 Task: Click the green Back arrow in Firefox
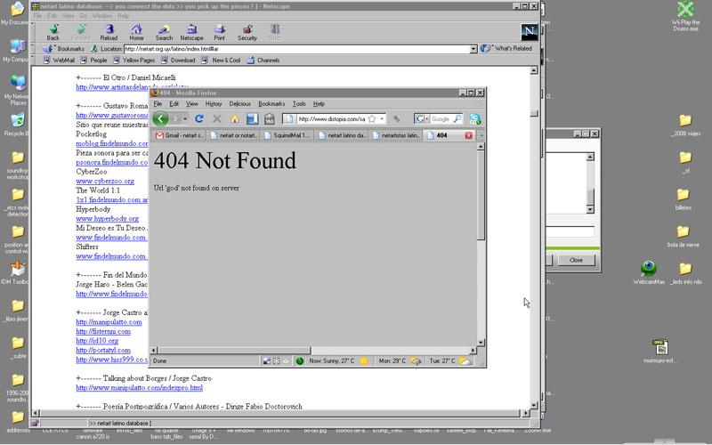(x=160, y=118)
